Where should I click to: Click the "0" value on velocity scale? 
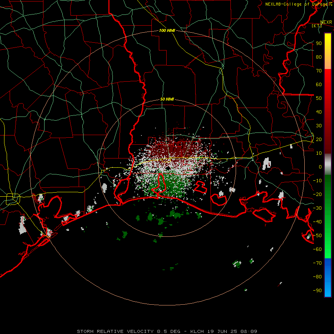point(320,167)
